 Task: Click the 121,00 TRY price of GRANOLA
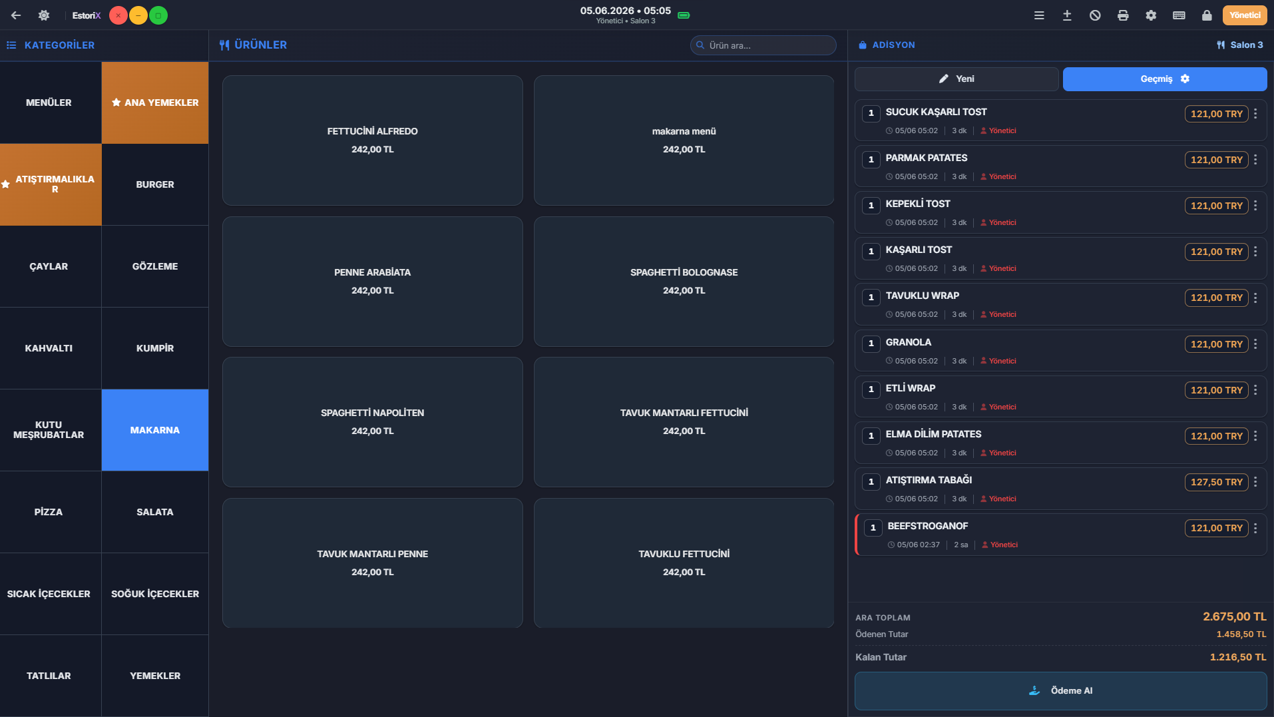tap(1216, 344)
